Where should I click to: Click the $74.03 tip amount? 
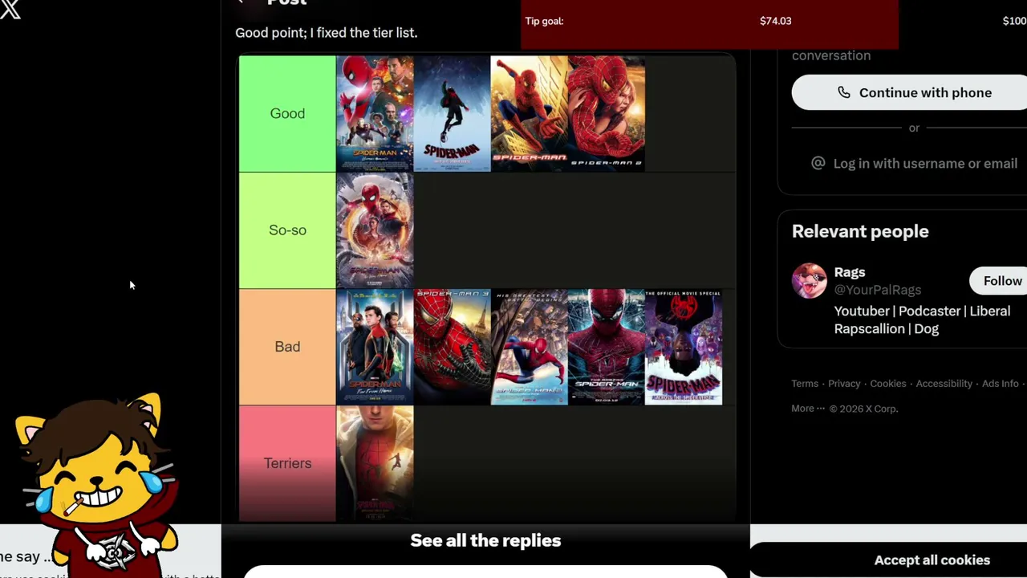pos(775,21)
